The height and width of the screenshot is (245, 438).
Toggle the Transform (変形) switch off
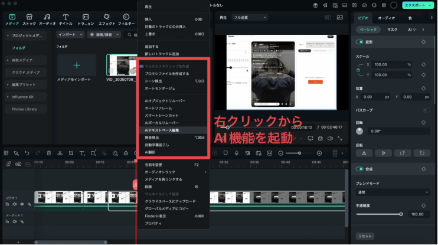pyautogui.click(x=359, y=42)
